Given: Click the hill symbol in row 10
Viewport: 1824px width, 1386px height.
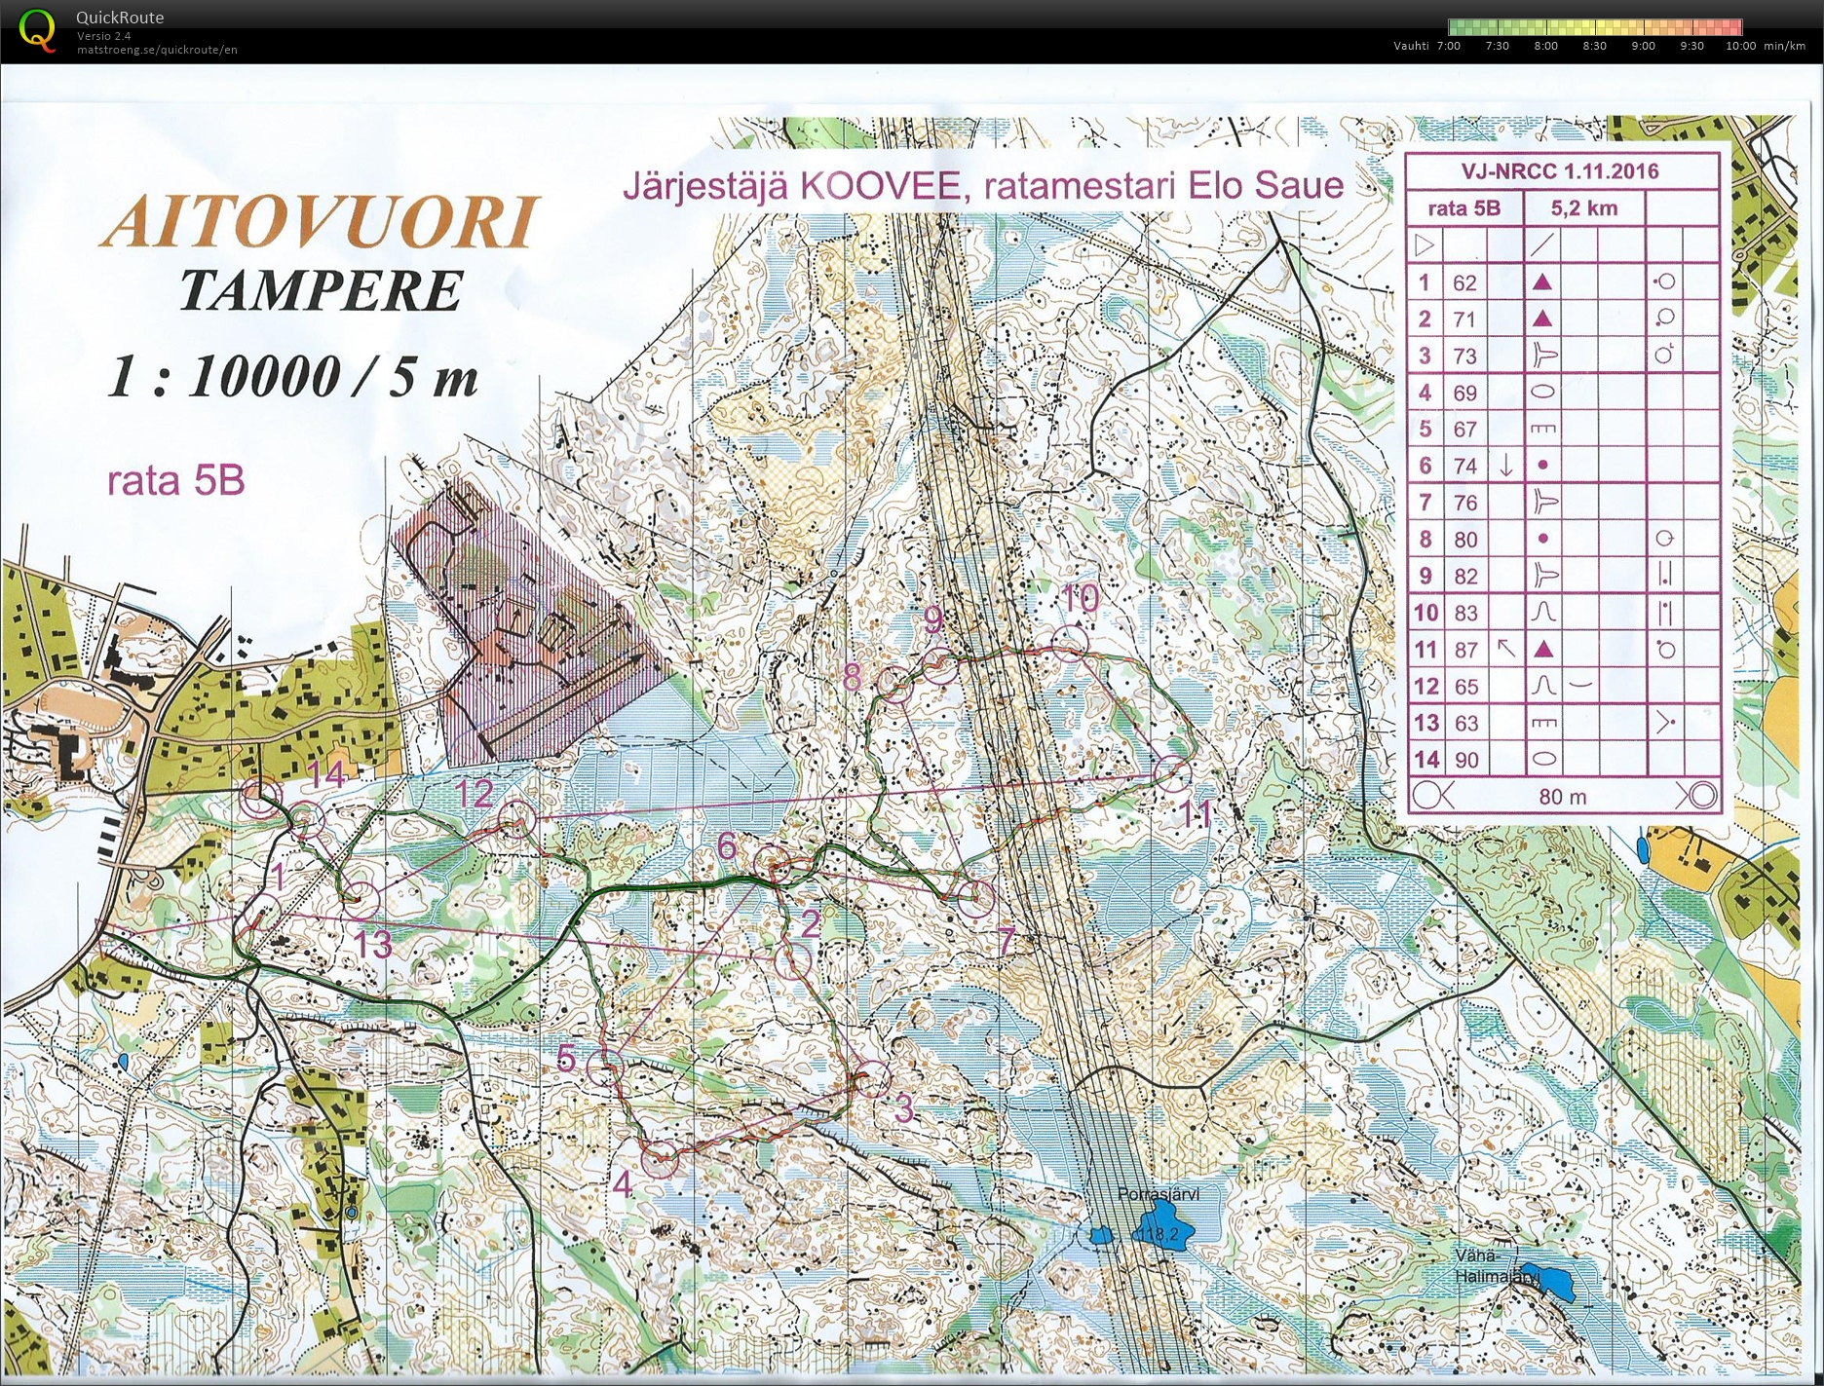Looking at the screenshot, I should pos(1542,613).
